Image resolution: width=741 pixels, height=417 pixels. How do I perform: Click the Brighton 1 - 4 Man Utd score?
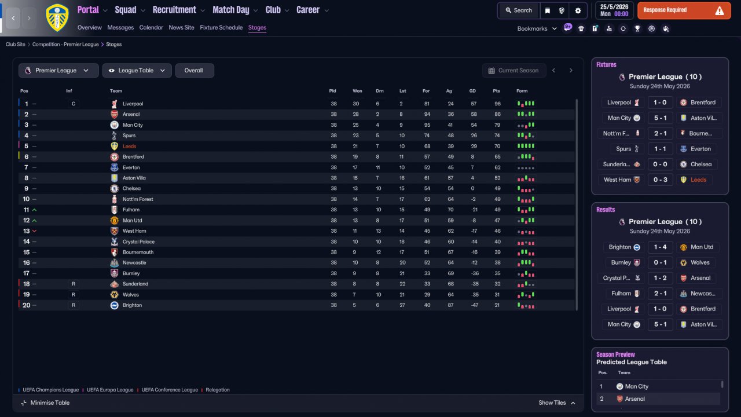(660, 247)
